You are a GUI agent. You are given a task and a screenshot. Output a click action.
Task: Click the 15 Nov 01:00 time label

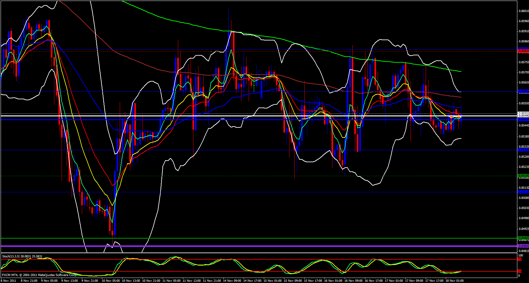[x=272, y=281]
